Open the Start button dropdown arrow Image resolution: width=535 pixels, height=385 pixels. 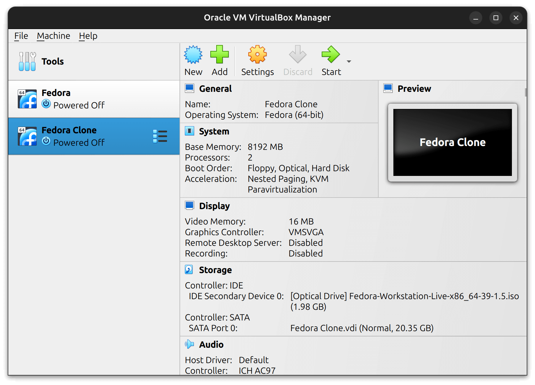(x=349, y=61)
